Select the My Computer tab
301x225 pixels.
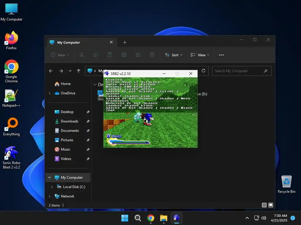click(x=81, y=42)
